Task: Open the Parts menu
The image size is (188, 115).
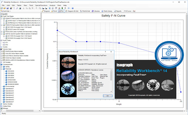Action: tap(59, 5)
